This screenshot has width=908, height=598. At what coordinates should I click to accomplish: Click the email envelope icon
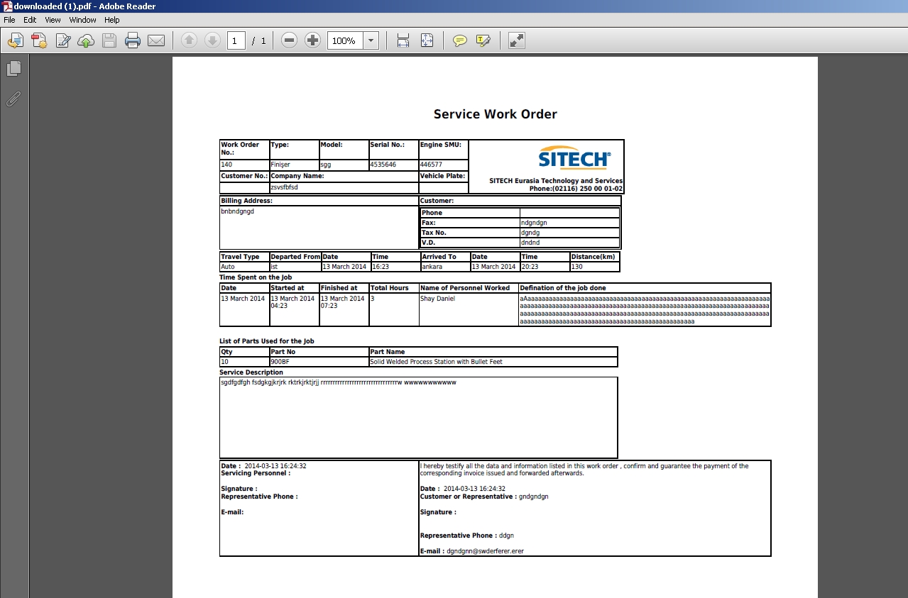[156, 40]
